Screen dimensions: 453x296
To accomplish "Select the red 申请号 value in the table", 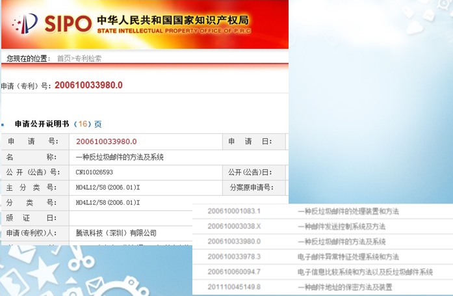I will 107,142.
